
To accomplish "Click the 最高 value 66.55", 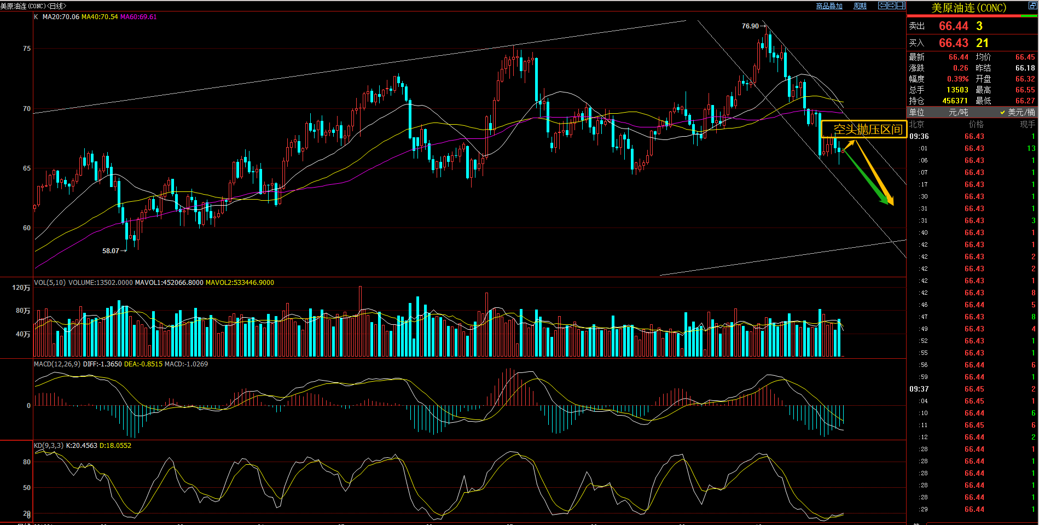I will pos(1025,90).
